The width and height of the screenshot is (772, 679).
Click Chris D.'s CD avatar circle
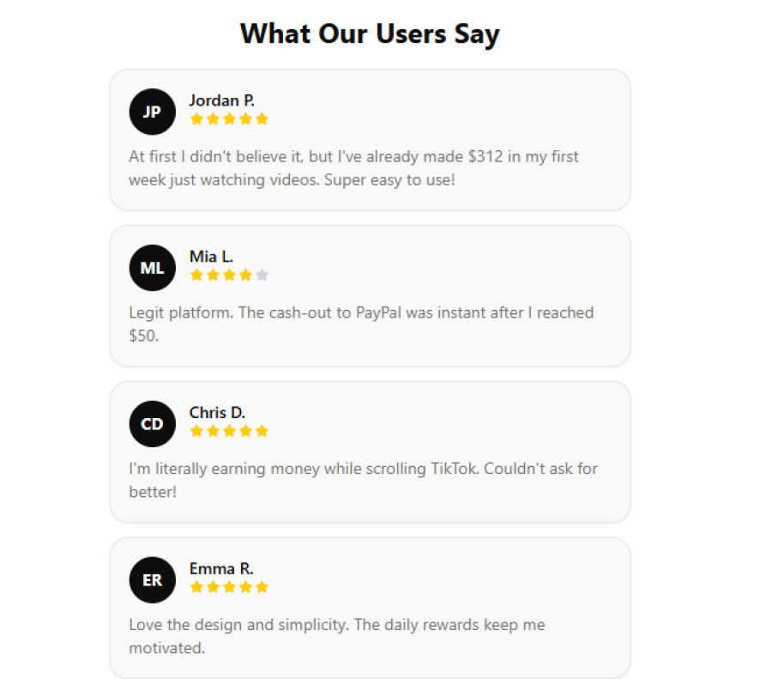[152, 424]
